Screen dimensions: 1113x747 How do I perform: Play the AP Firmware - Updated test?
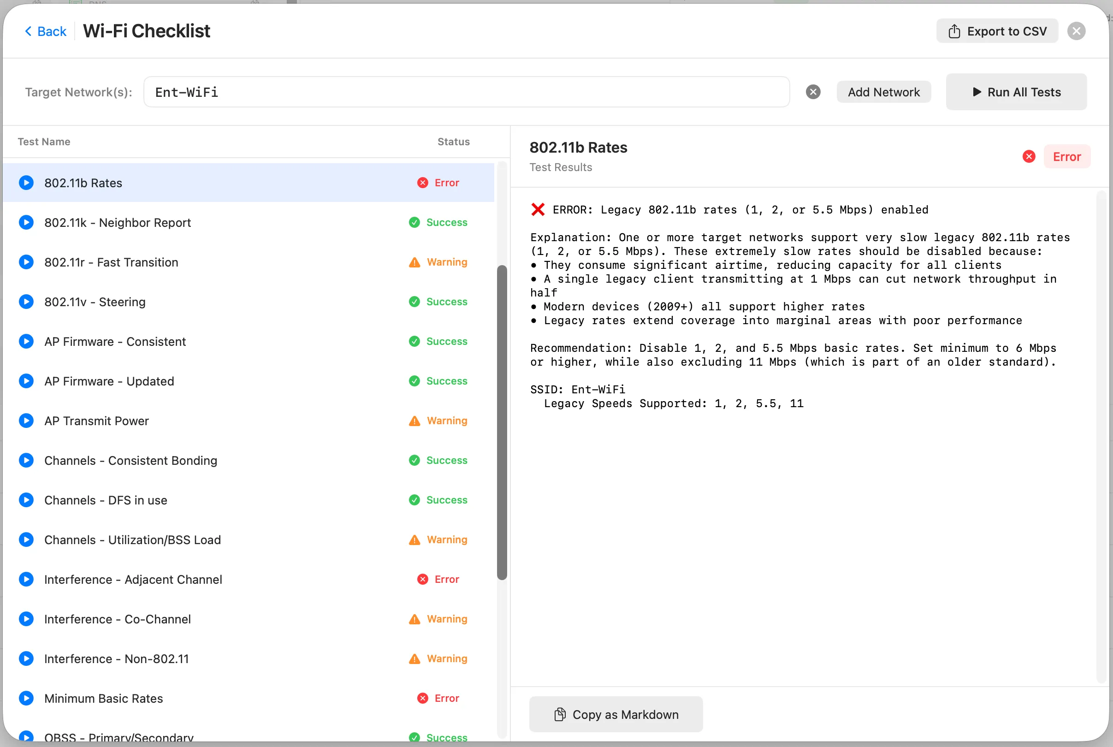tap(26, 380)
